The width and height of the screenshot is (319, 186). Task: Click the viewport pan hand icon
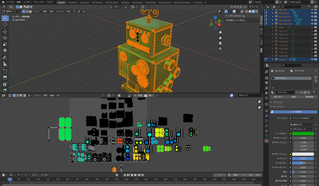[x=220, y=38]
